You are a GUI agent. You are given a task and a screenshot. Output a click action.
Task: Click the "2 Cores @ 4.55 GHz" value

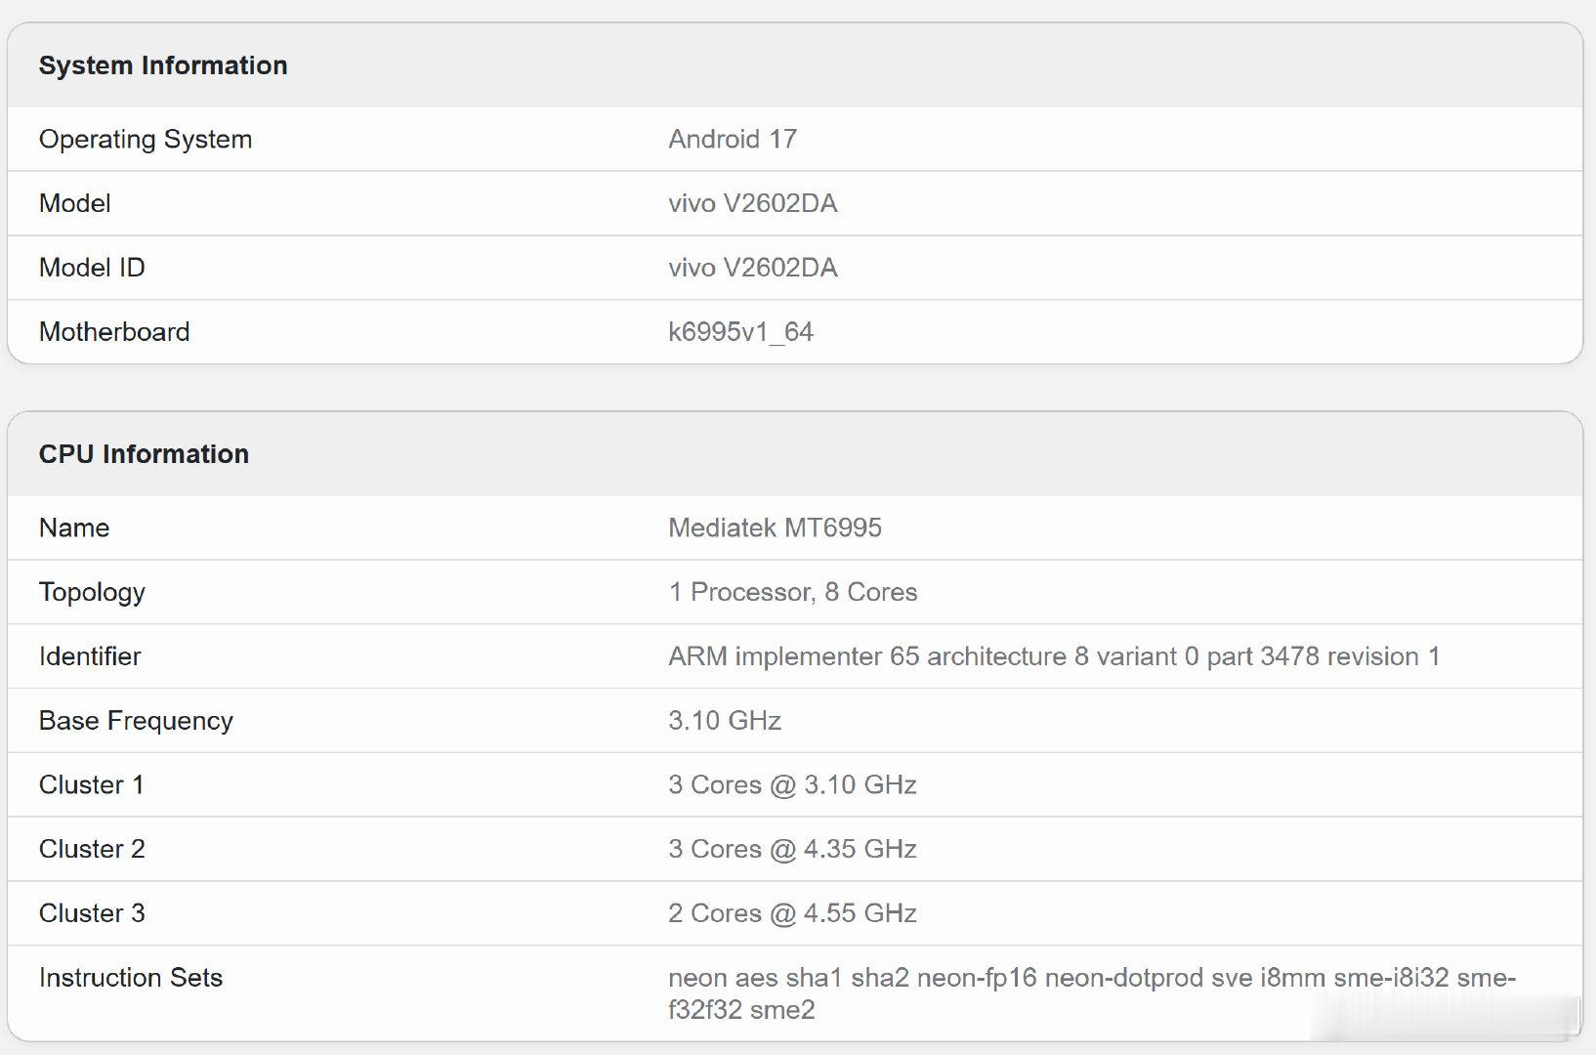(x=792, y=913)
